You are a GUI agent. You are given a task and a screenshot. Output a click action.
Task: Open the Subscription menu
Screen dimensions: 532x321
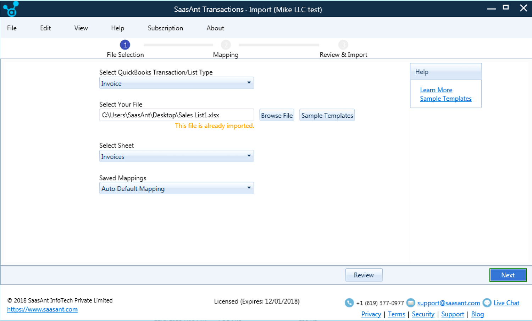[165, 28]
